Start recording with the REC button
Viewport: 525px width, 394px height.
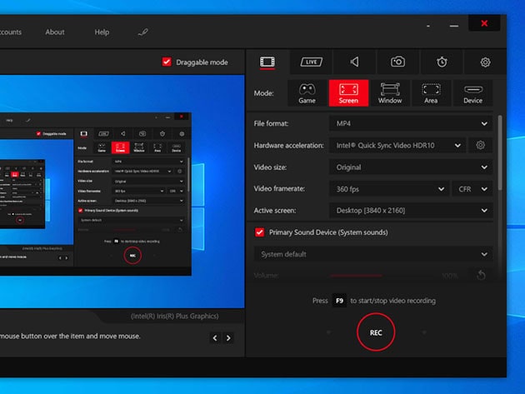coord(376,332)
